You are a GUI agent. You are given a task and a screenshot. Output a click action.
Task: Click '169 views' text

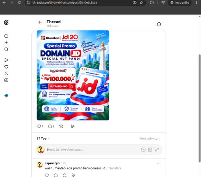[x=52, y=26]
